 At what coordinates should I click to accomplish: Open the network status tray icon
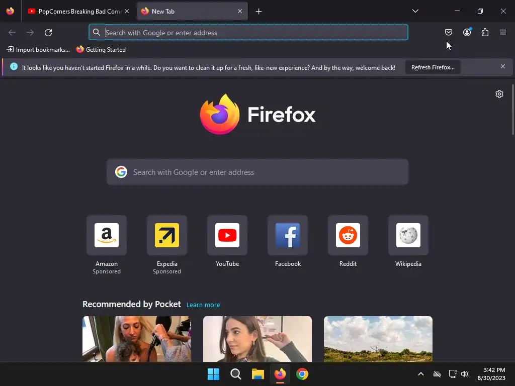[453, 374]
